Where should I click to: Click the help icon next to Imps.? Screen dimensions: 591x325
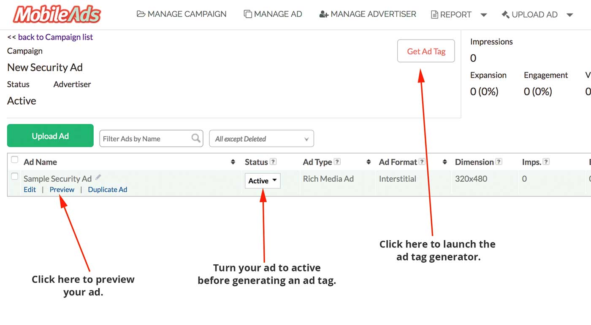coord(546,162)
